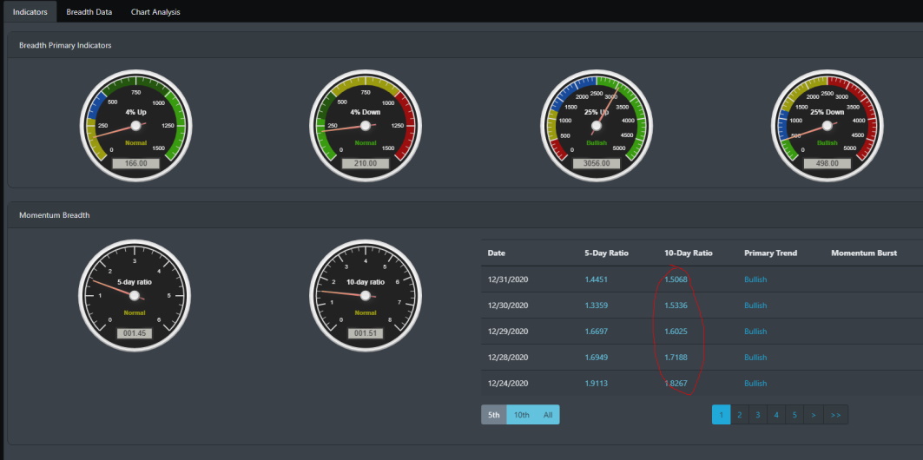Click Bullish trend for 12/31/2020

pos(755,279)
